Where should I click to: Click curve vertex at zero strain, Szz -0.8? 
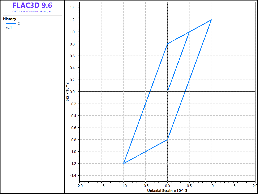(168, 140)
